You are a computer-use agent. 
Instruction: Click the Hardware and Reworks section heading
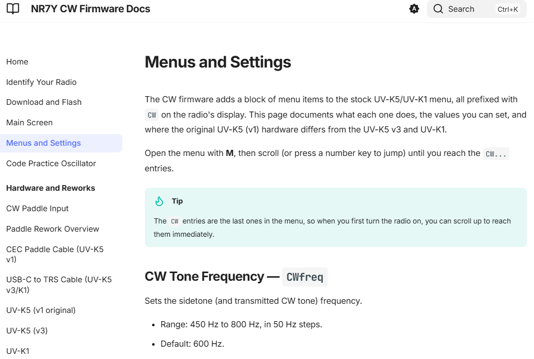pyautogui.click(x=50, y=188)
